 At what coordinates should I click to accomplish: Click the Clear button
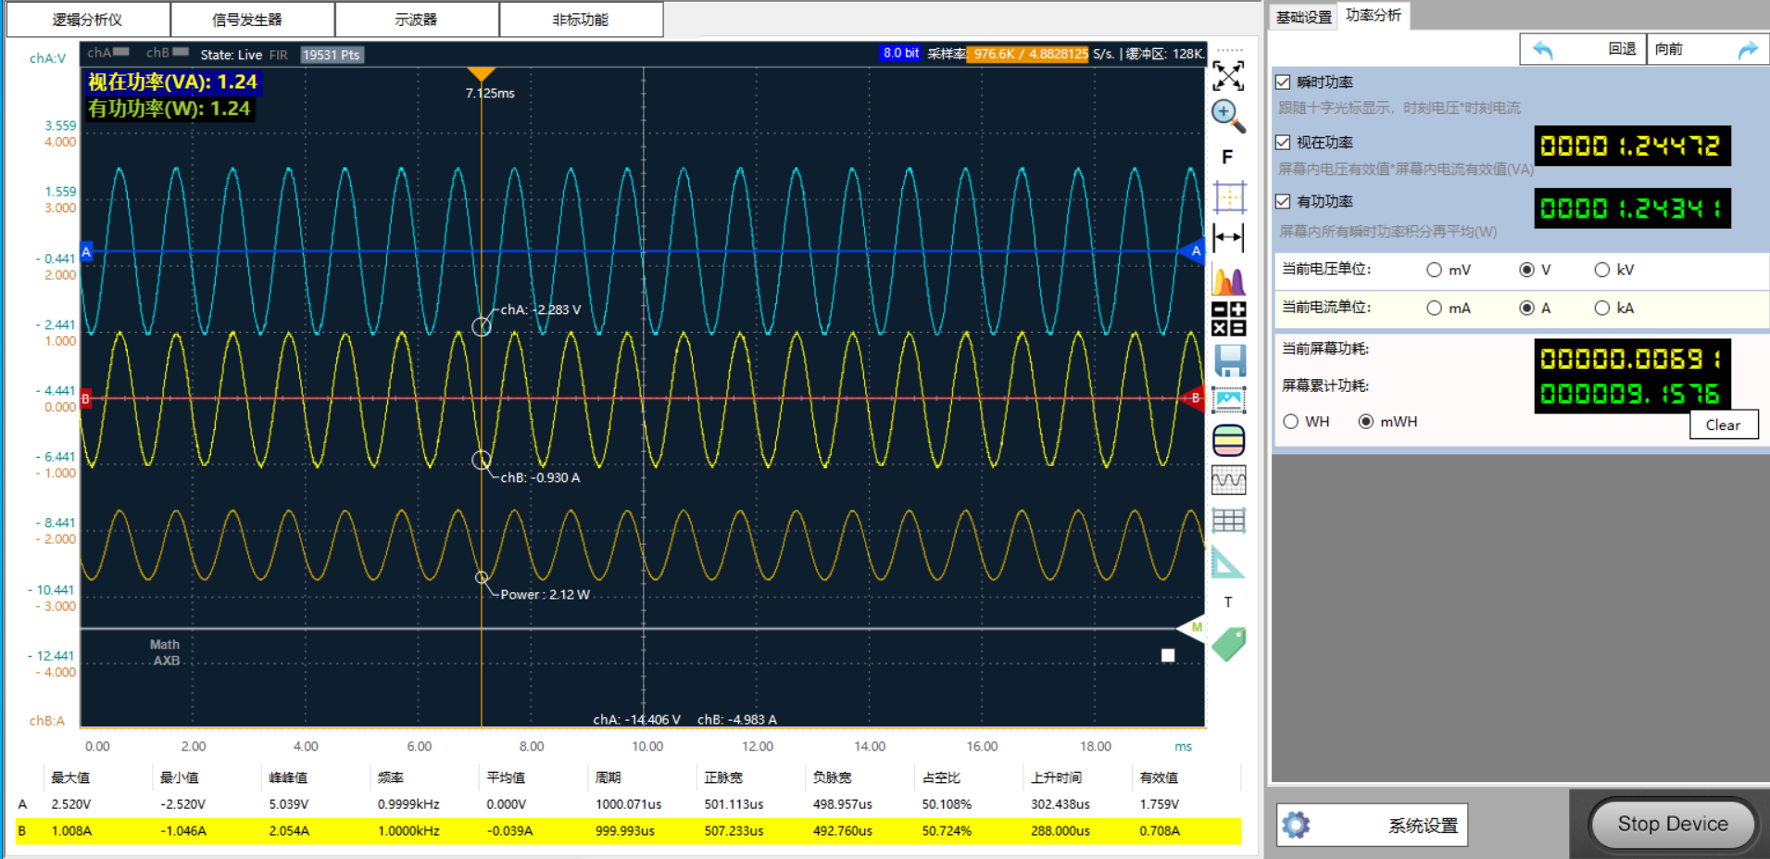click(1723, 425)
